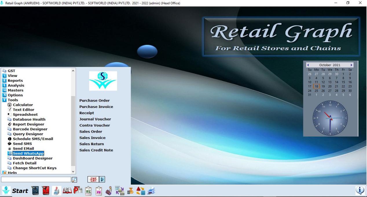Open Change ShortCut Keys option

tap(35, 168)
